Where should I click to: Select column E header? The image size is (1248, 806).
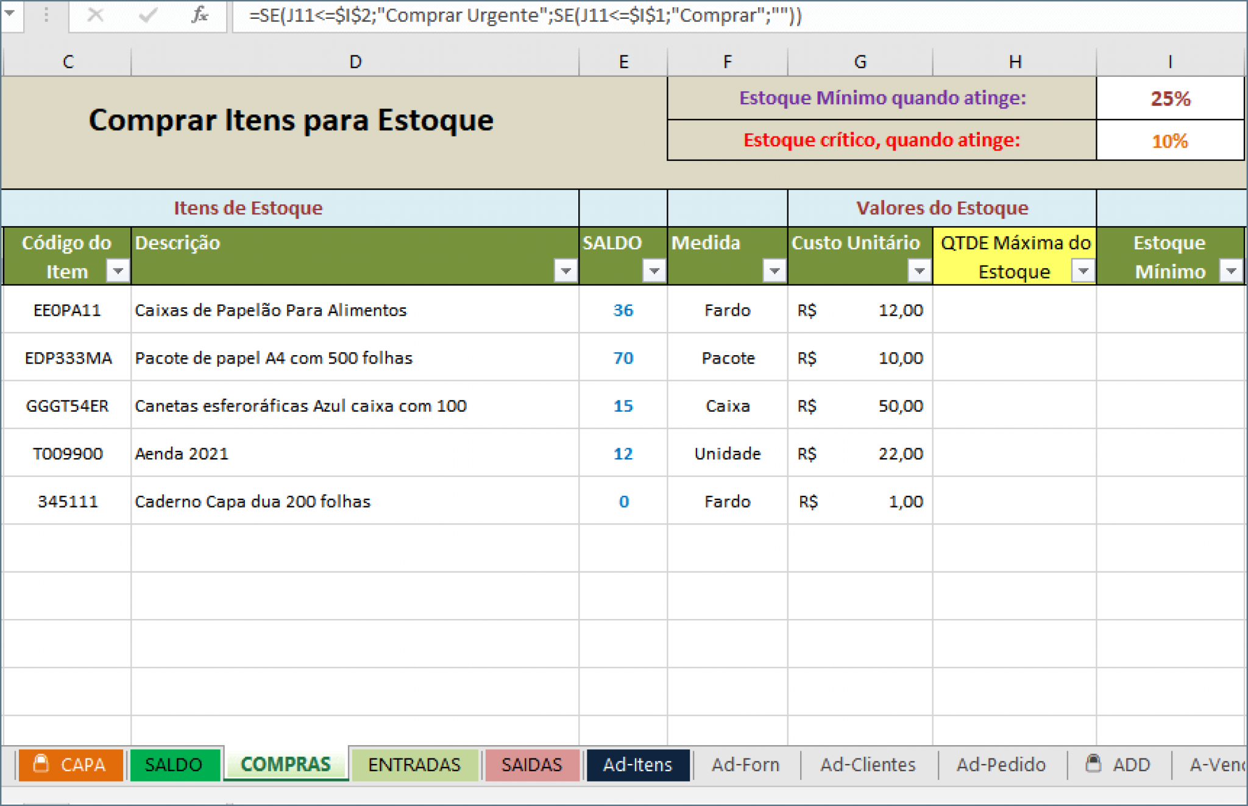click(623, 62)
